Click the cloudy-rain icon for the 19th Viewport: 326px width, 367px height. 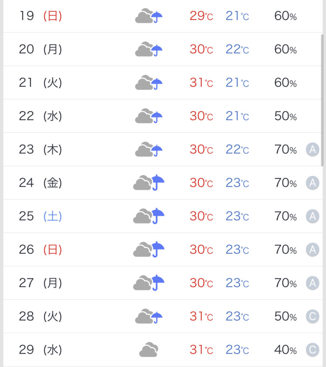(149, 16)
